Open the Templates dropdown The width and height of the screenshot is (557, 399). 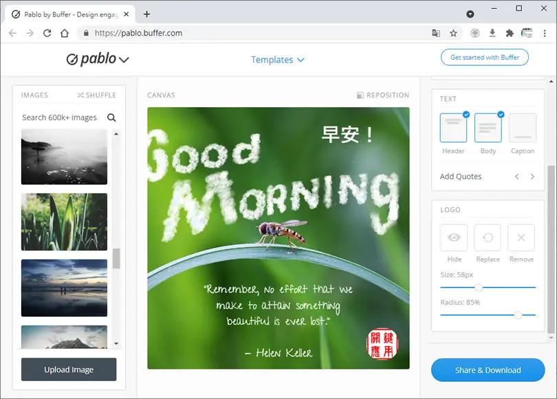277,60
